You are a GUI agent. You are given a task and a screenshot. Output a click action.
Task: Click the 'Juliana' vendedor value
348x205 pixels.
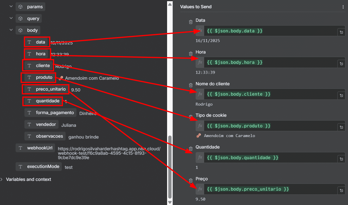pos(69,125)
